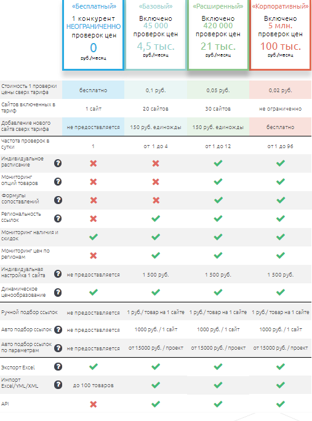Image resolution: width=312 pixels, height=421 pixels.
Task: Click help icon for Авто подбор по параметрам
Action: pos(58,348)
